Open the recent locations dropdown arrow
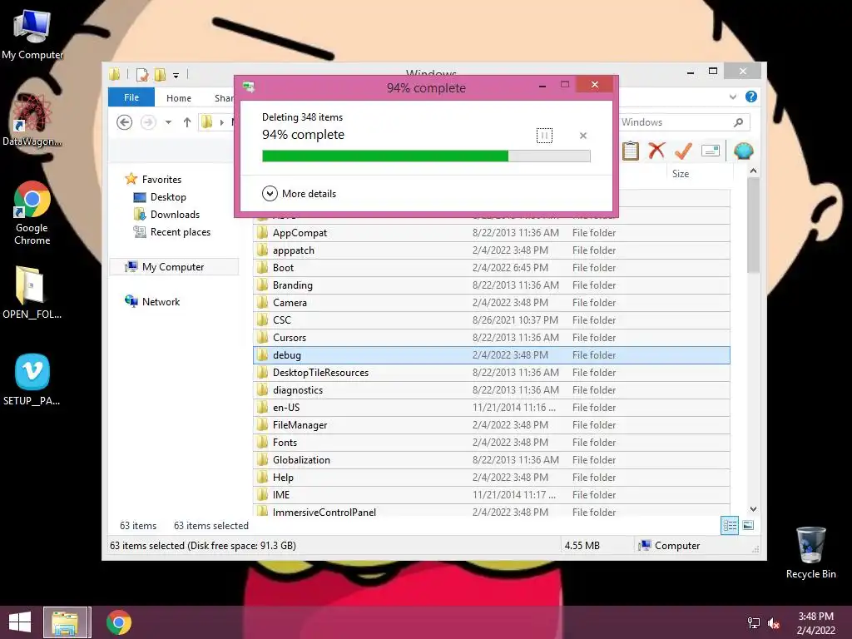 [x=168, y=122]
